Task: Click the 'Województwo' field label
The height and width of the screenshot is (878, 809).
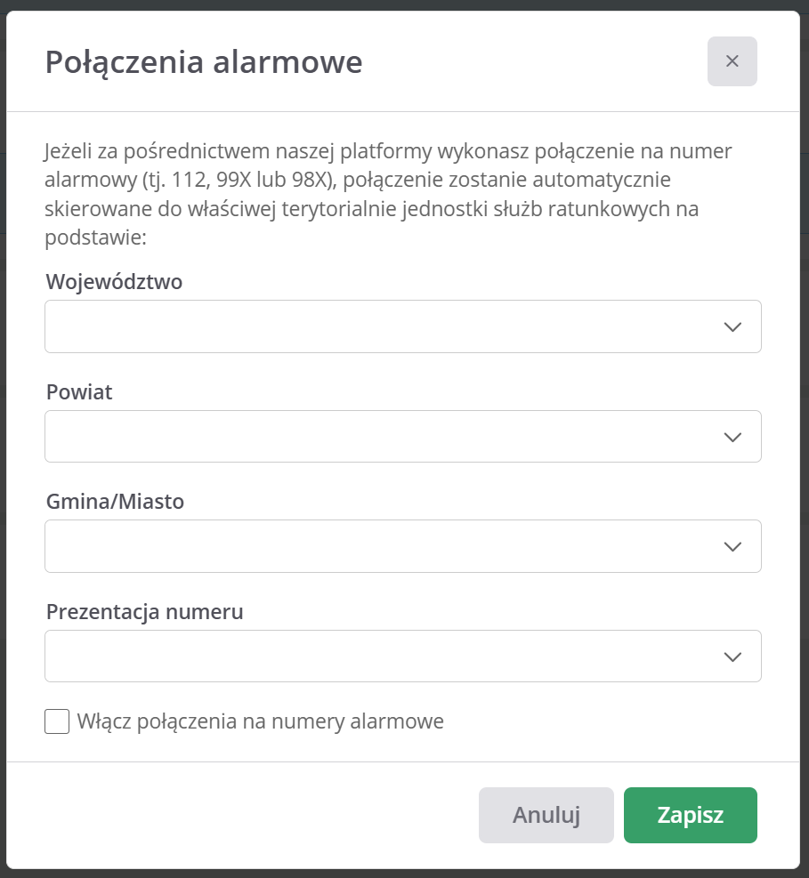Action: point(114,282)
